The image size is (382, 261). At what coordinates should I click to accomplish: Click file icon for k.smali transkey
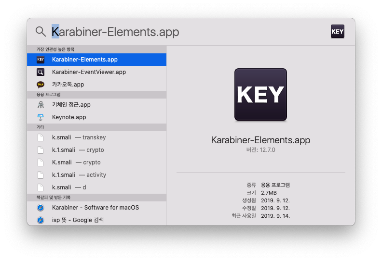(x=41, y=137)
